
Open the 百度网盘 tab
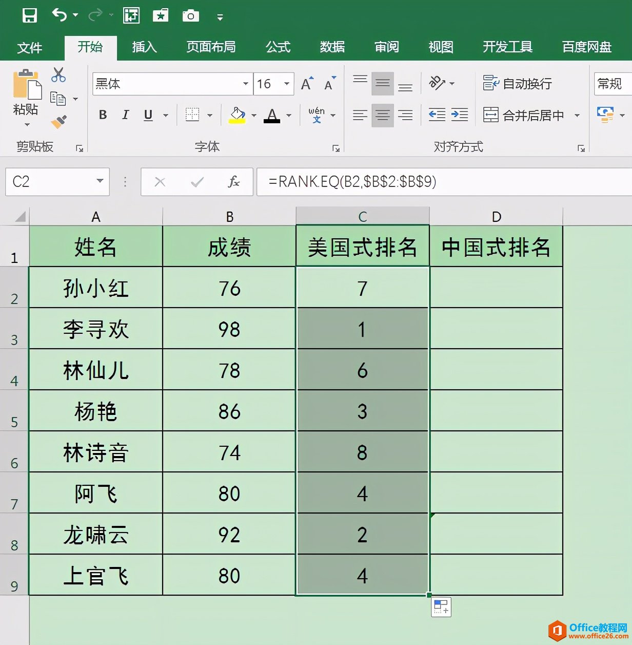point(587,47)
